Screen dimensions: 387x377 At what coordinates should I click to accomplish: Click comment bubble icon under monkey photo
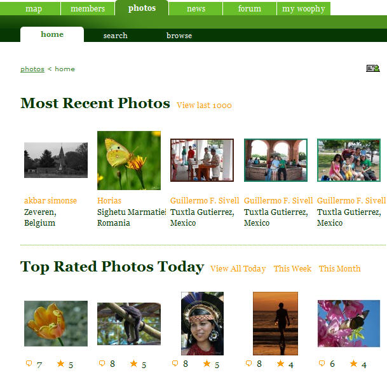(102, 364)
